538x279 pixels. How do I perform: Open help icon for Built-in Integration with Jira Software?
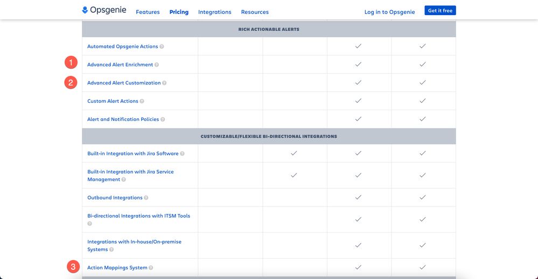pyautogui.click(x=182, y=154)
